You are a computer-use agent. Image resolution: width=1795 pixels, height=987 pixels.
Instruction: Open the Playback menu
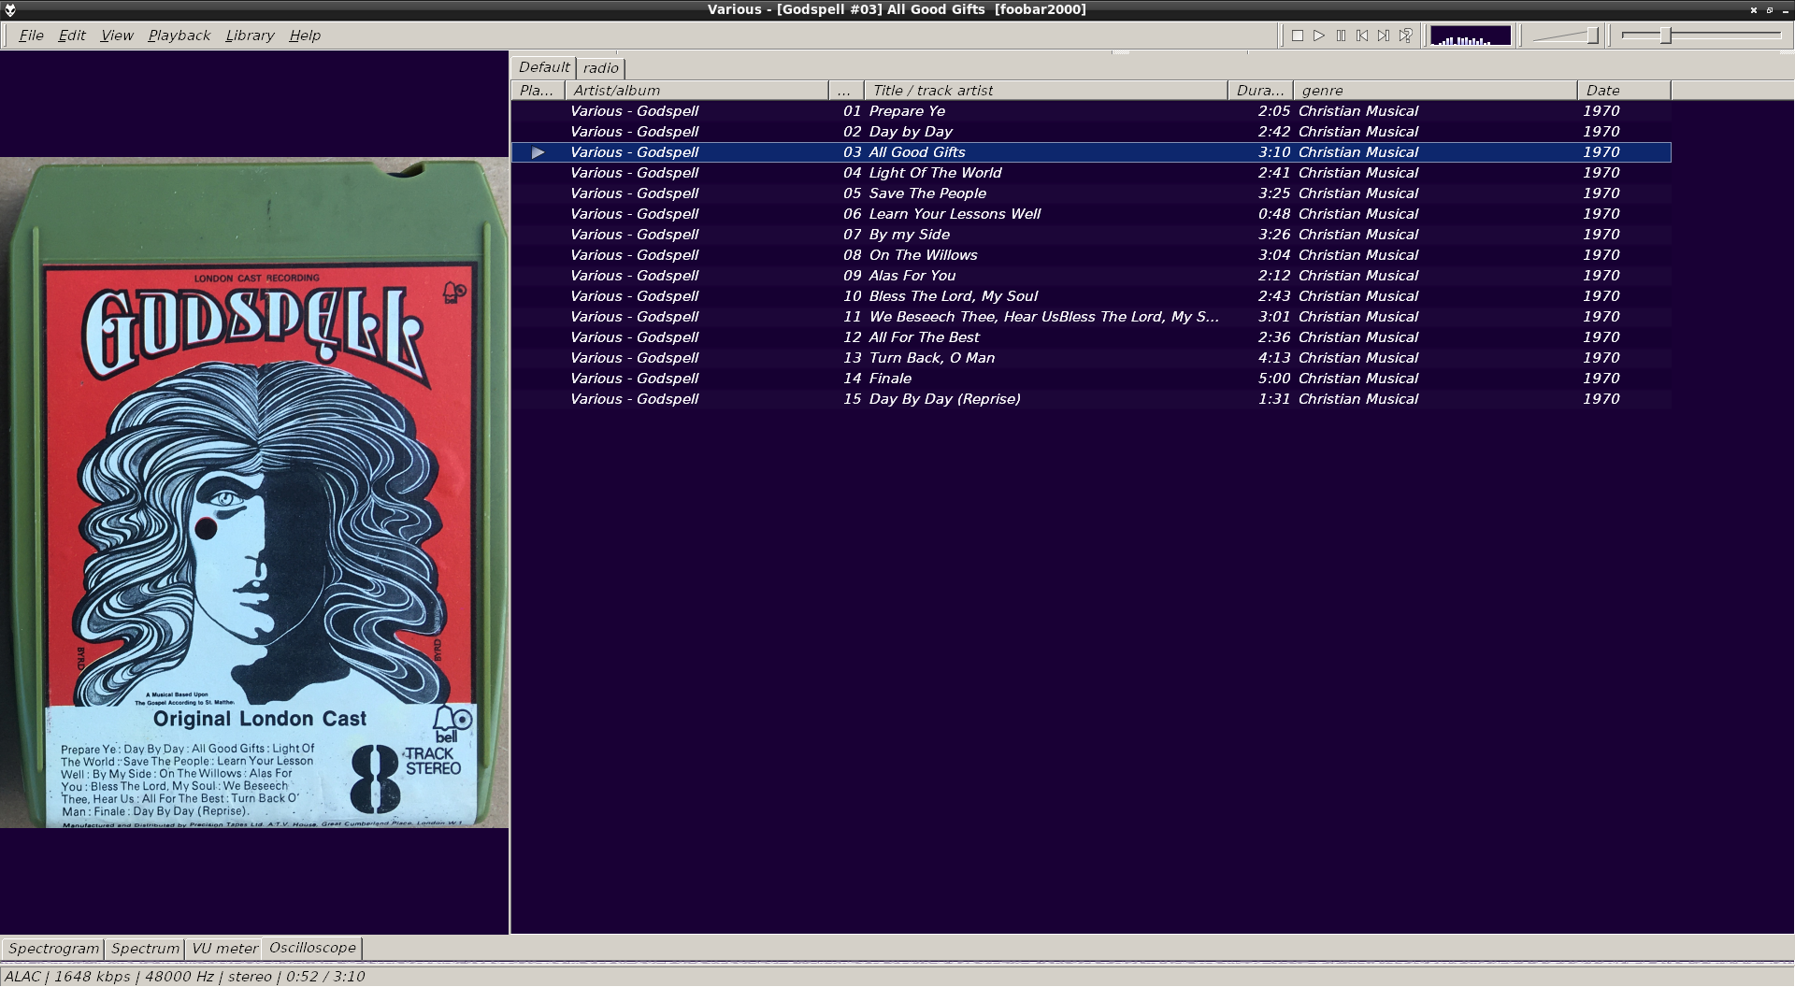[179, 36]
